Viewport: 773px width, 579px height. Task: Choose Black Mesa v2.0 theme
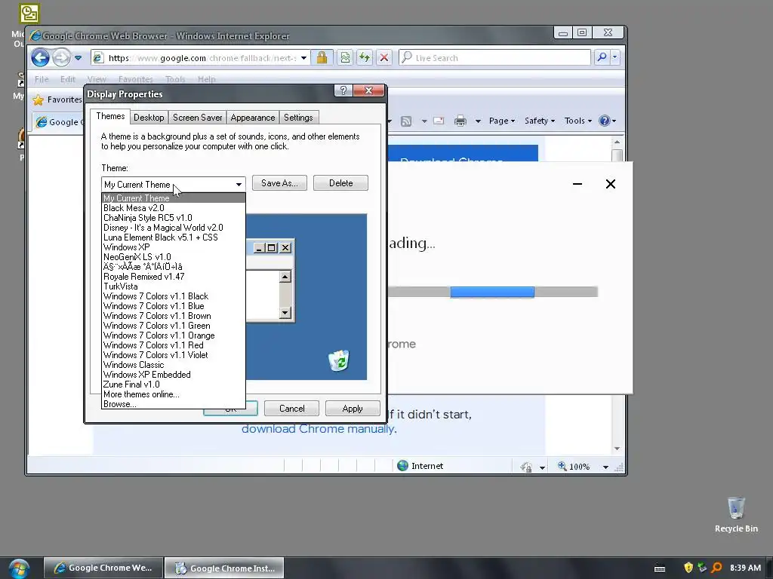[173, 208]
